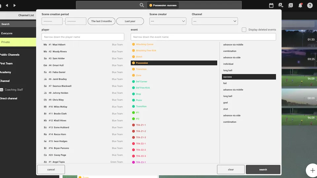Go back with the left arrow icon
Image resolution: width=317 pixels, height=178 pixels.
point(7,6)
